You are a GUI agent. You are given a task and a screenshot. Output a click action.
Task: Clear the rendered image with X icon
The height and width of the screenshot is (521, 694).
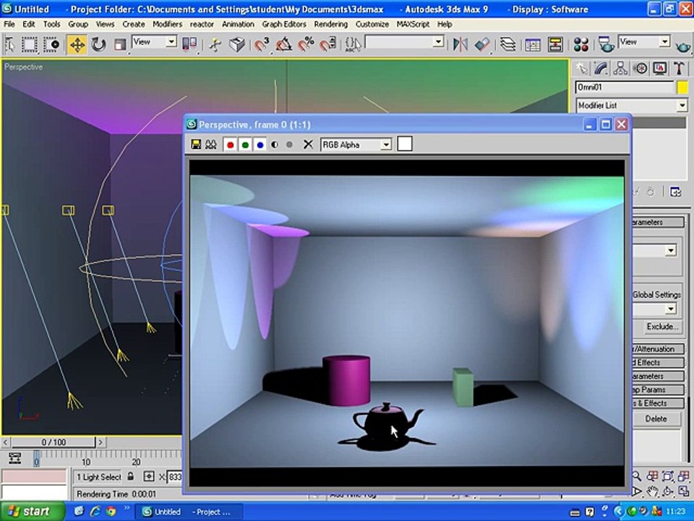tap(308, 145)
